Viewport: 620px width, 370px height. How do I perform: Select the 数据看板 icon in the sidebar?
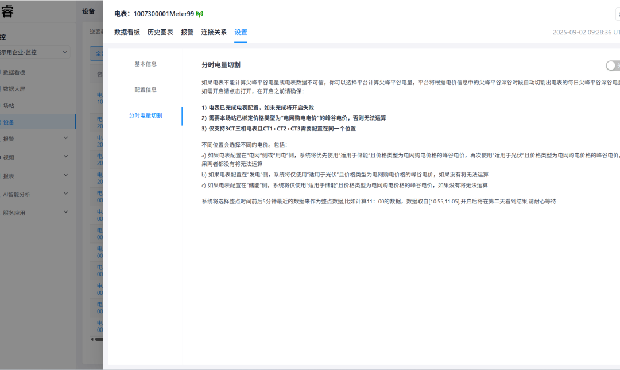19,72
